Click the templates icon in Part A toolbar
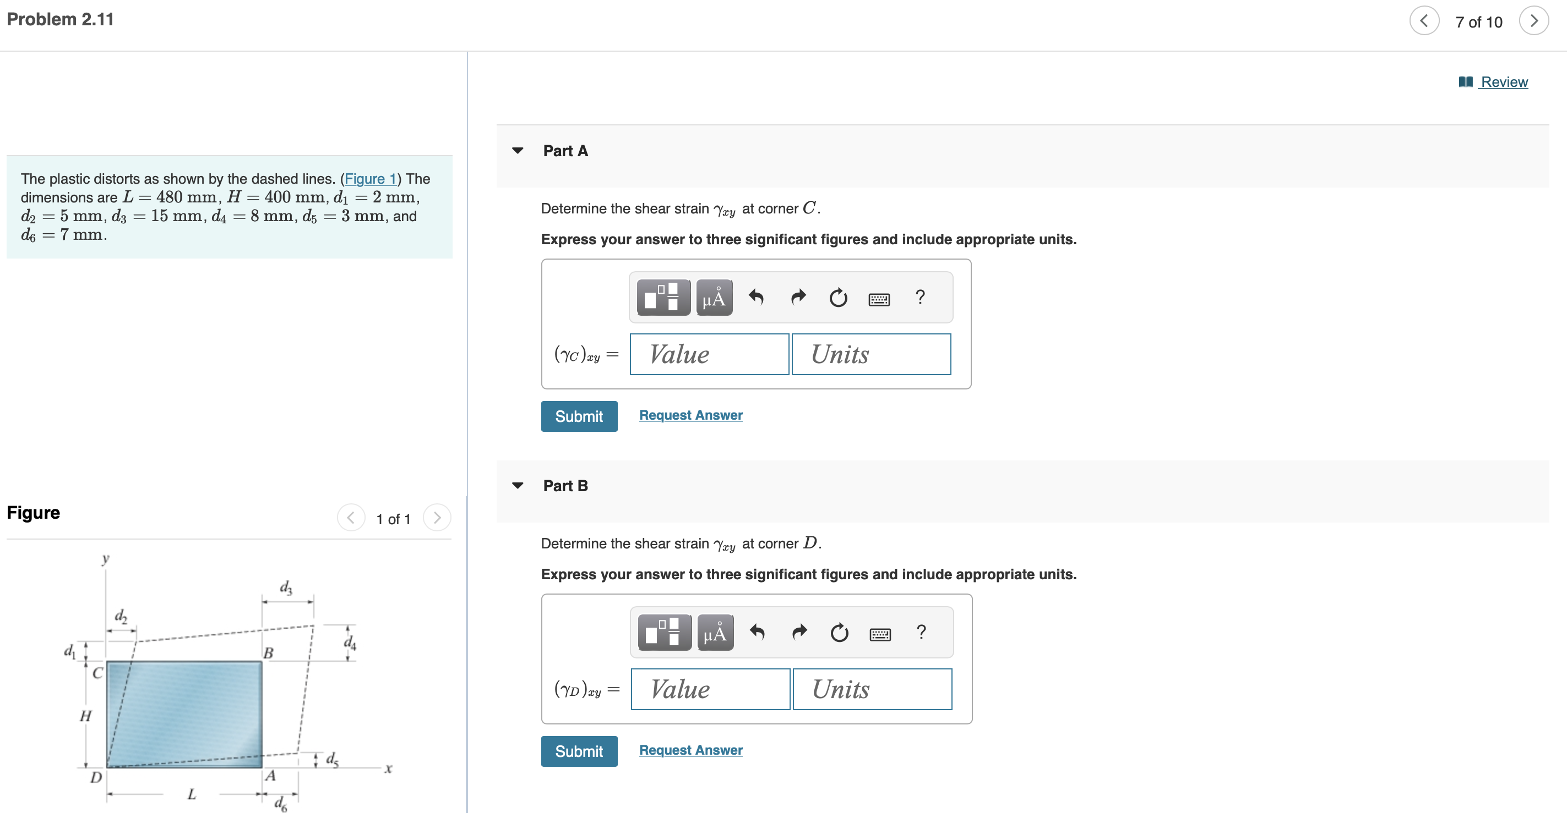 (x=663, y=298)
